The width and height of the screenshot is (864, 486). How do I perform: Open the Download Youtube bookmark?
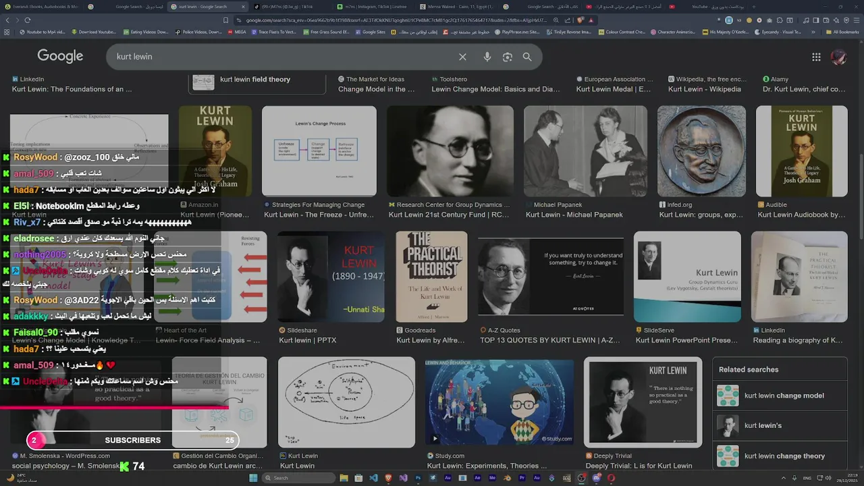tap(93, 32)
